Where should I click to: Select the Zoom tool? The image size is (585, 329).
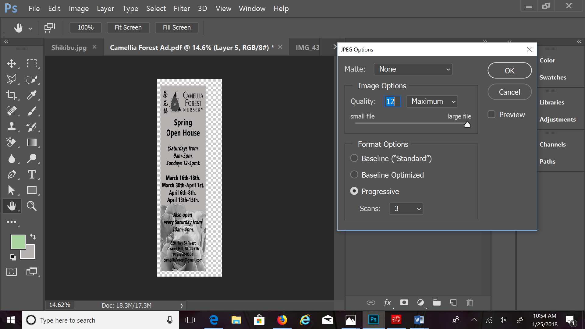click(32, 206)
